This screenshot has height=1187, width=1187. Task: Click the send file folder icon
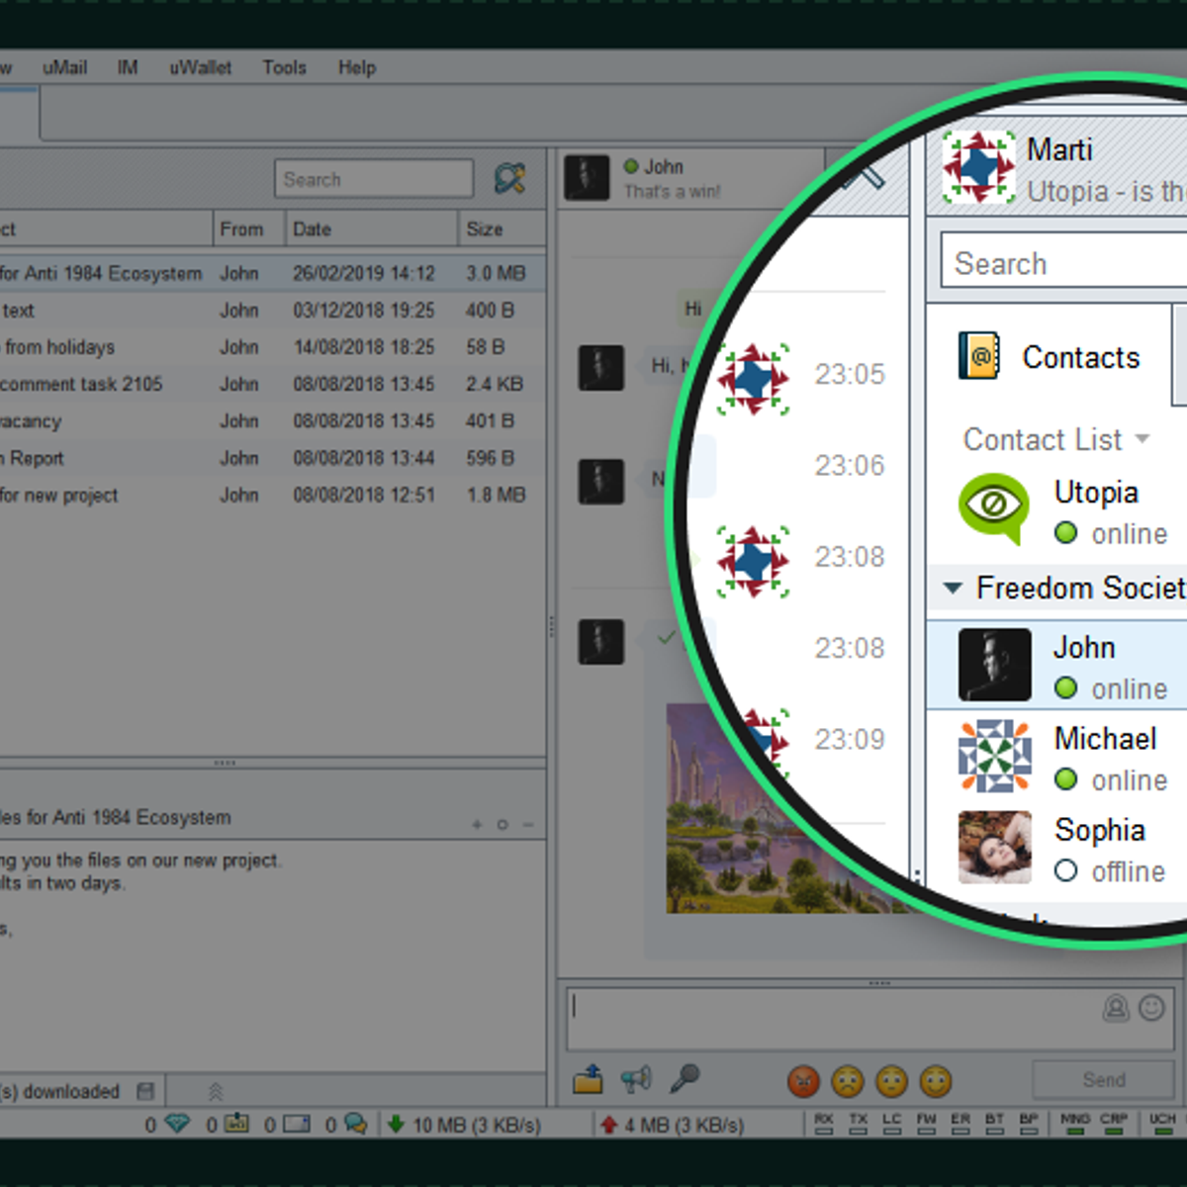click(x=588, y=1079)
